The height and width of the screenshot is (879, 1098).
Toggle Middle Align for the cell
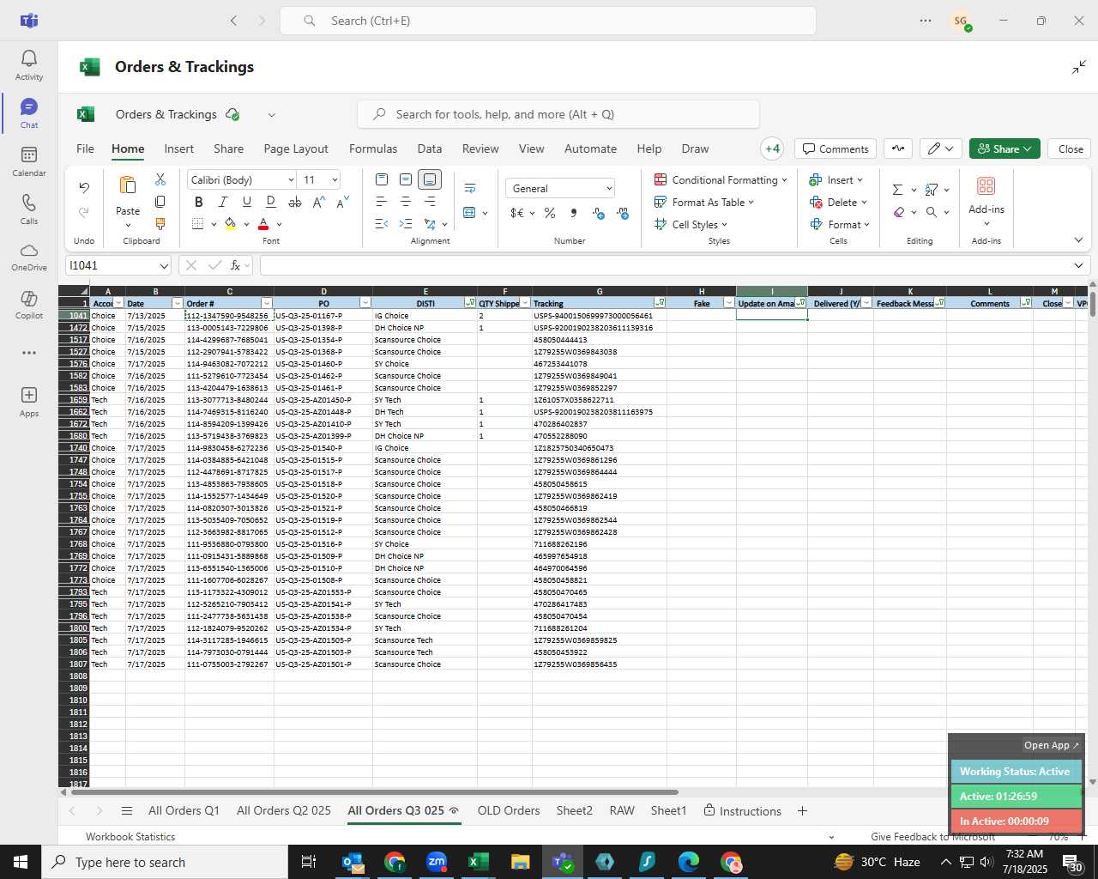[406, 179]
